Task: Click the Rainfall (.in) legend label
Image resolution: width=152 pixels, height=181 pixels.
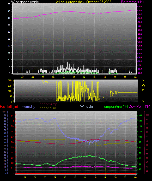Action: tap(9, 106)
